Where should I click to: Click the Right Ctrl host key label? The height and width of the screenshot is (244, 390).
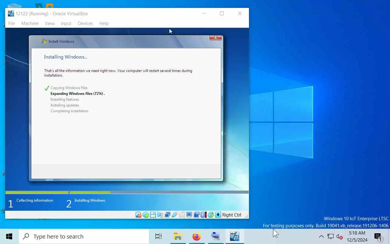(x=232, y=215)
